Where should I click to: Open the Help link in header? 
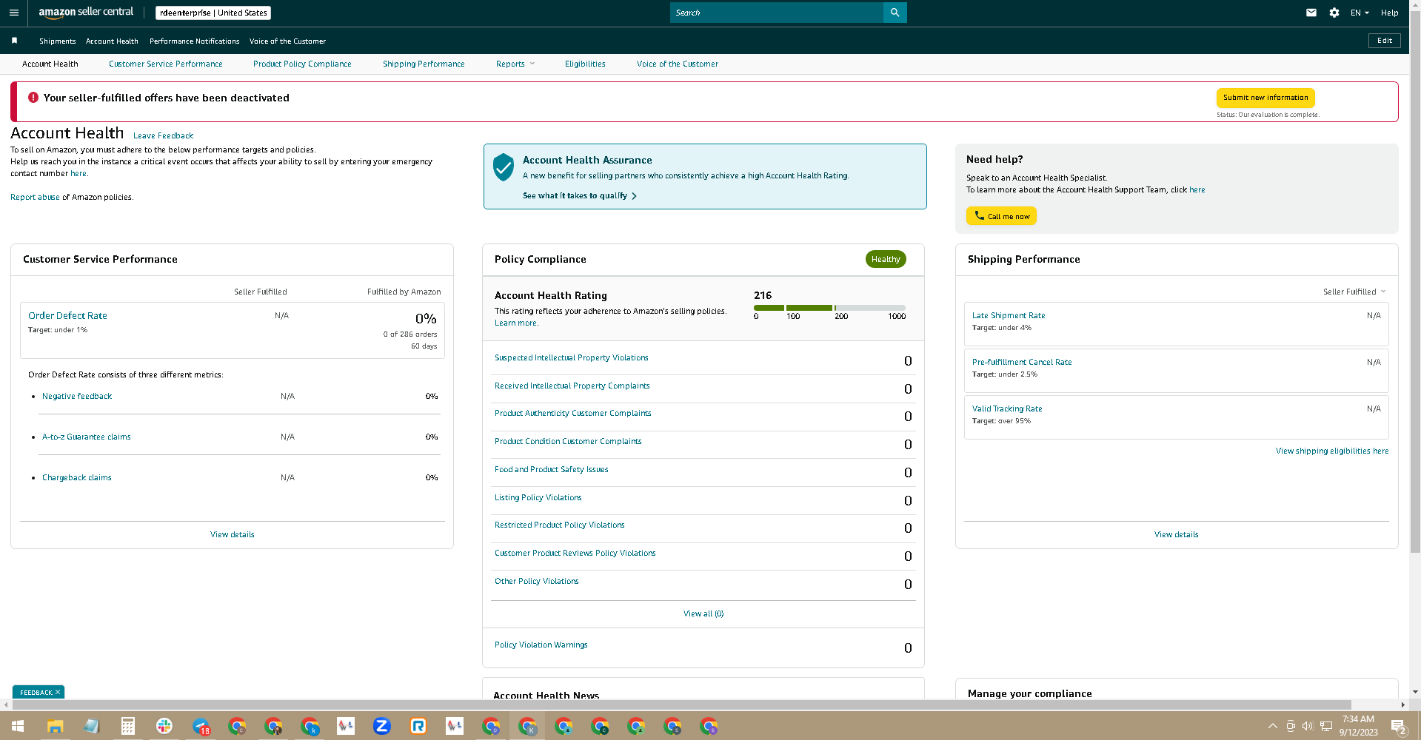1390,13
